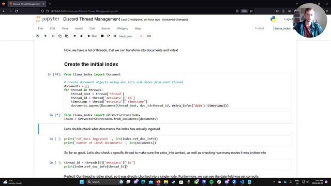This screenshot has height=186, width=331.
Task: Open Zoom from the taskbar
Action: coord(234,182)
